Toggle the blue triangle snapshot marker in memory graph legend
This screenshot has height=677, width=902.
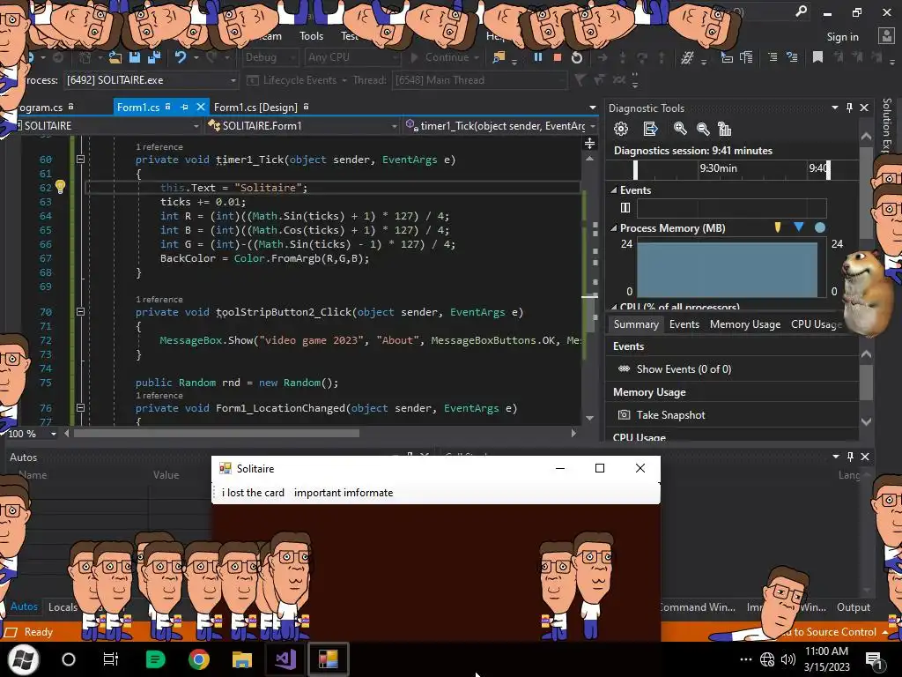pyautogui.click(x=798, y=227)
